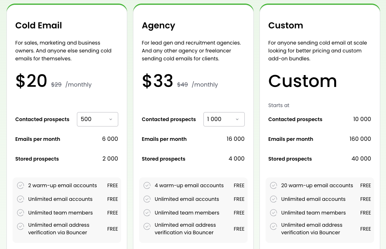The width and height of the screenshot is (386, 249).
Task: Click check icon for Cold Email Bouncer verification
Action: [20, 226]
